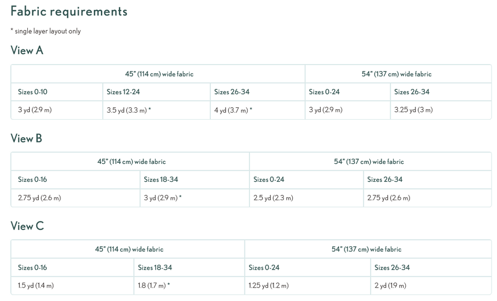Click the "Sizes 0-10" cell in View A
Screen dimensions: 497x301
point(33,92)
